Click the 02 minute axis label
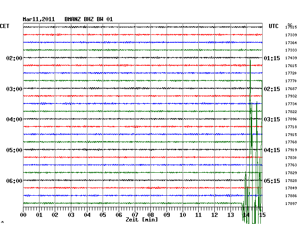299x227 pixels. pyautogui.click(x=55, y=215)
